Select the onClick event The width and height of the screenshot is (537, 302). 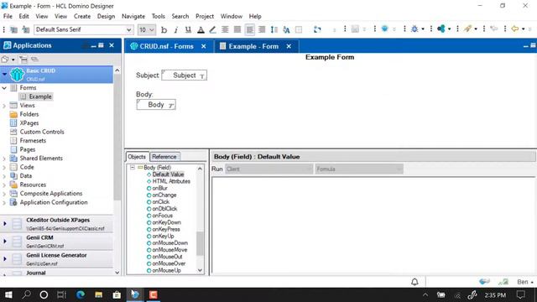pos(160,201)
